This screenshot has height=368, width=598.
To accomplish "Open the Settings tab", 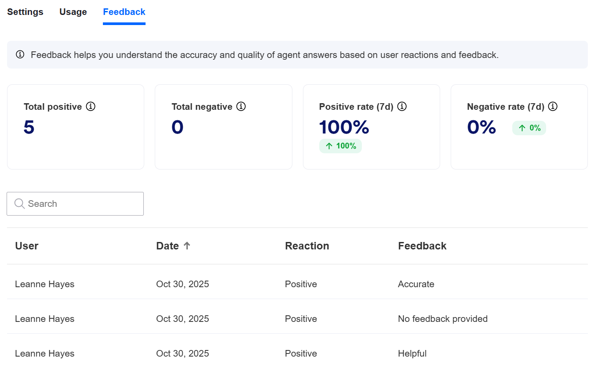I will [x=25, y=12].
